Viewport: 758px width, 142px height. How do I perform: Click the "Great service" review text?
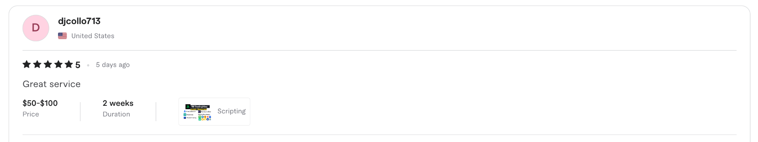pos(52,84)
